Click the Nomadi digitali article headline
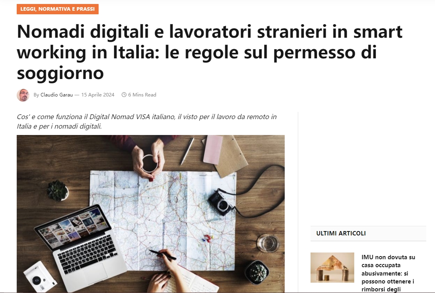Screen dimensions: 435x293 210,52
